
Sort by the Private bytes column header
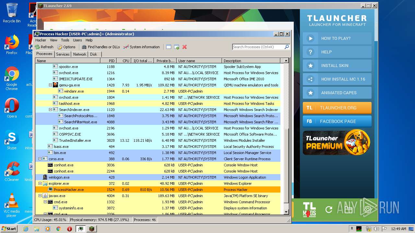[x=165, y=61]
